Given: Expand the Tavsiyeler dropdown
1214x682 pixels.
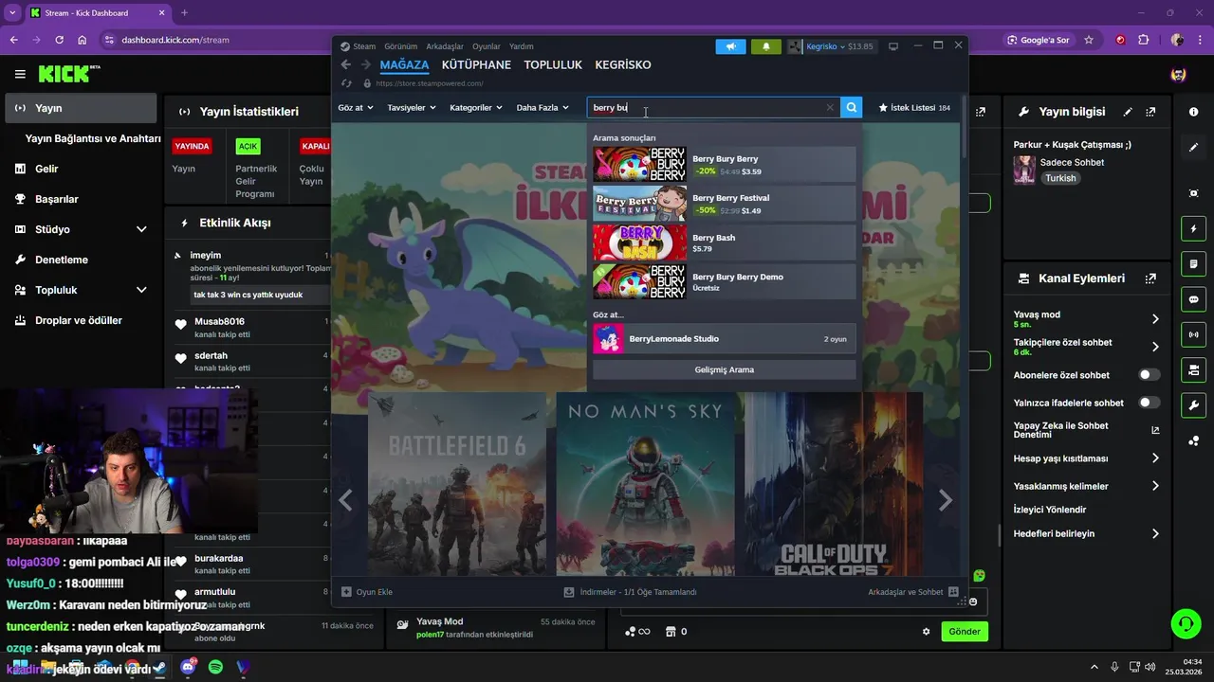Looking at the screenshot, I should tap(412, 107).
